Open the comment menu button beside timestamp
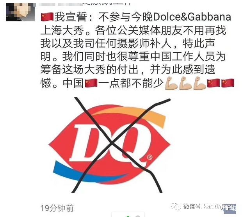The image size is (242, 217). coord(230,209)
